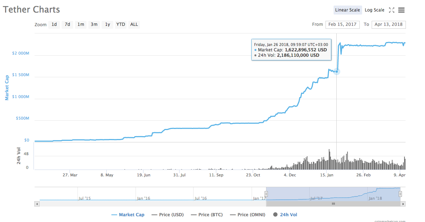Set zoom to YTD
Screen dimensions: 425x222
click(x=121, y=24)
